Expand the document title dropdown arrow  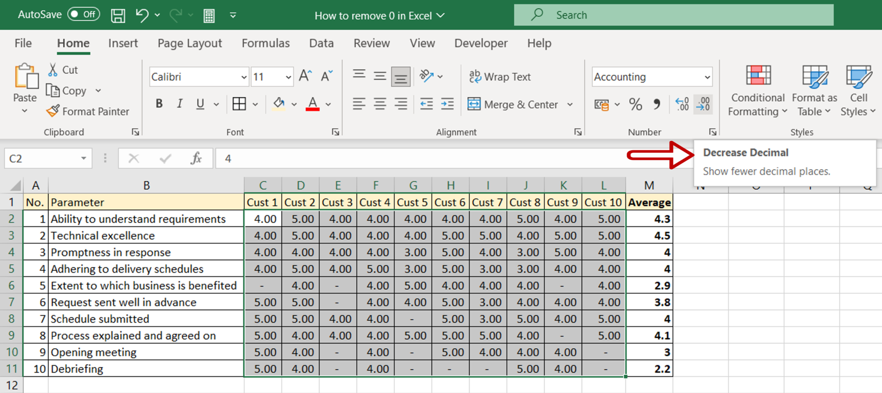(440, 15)
